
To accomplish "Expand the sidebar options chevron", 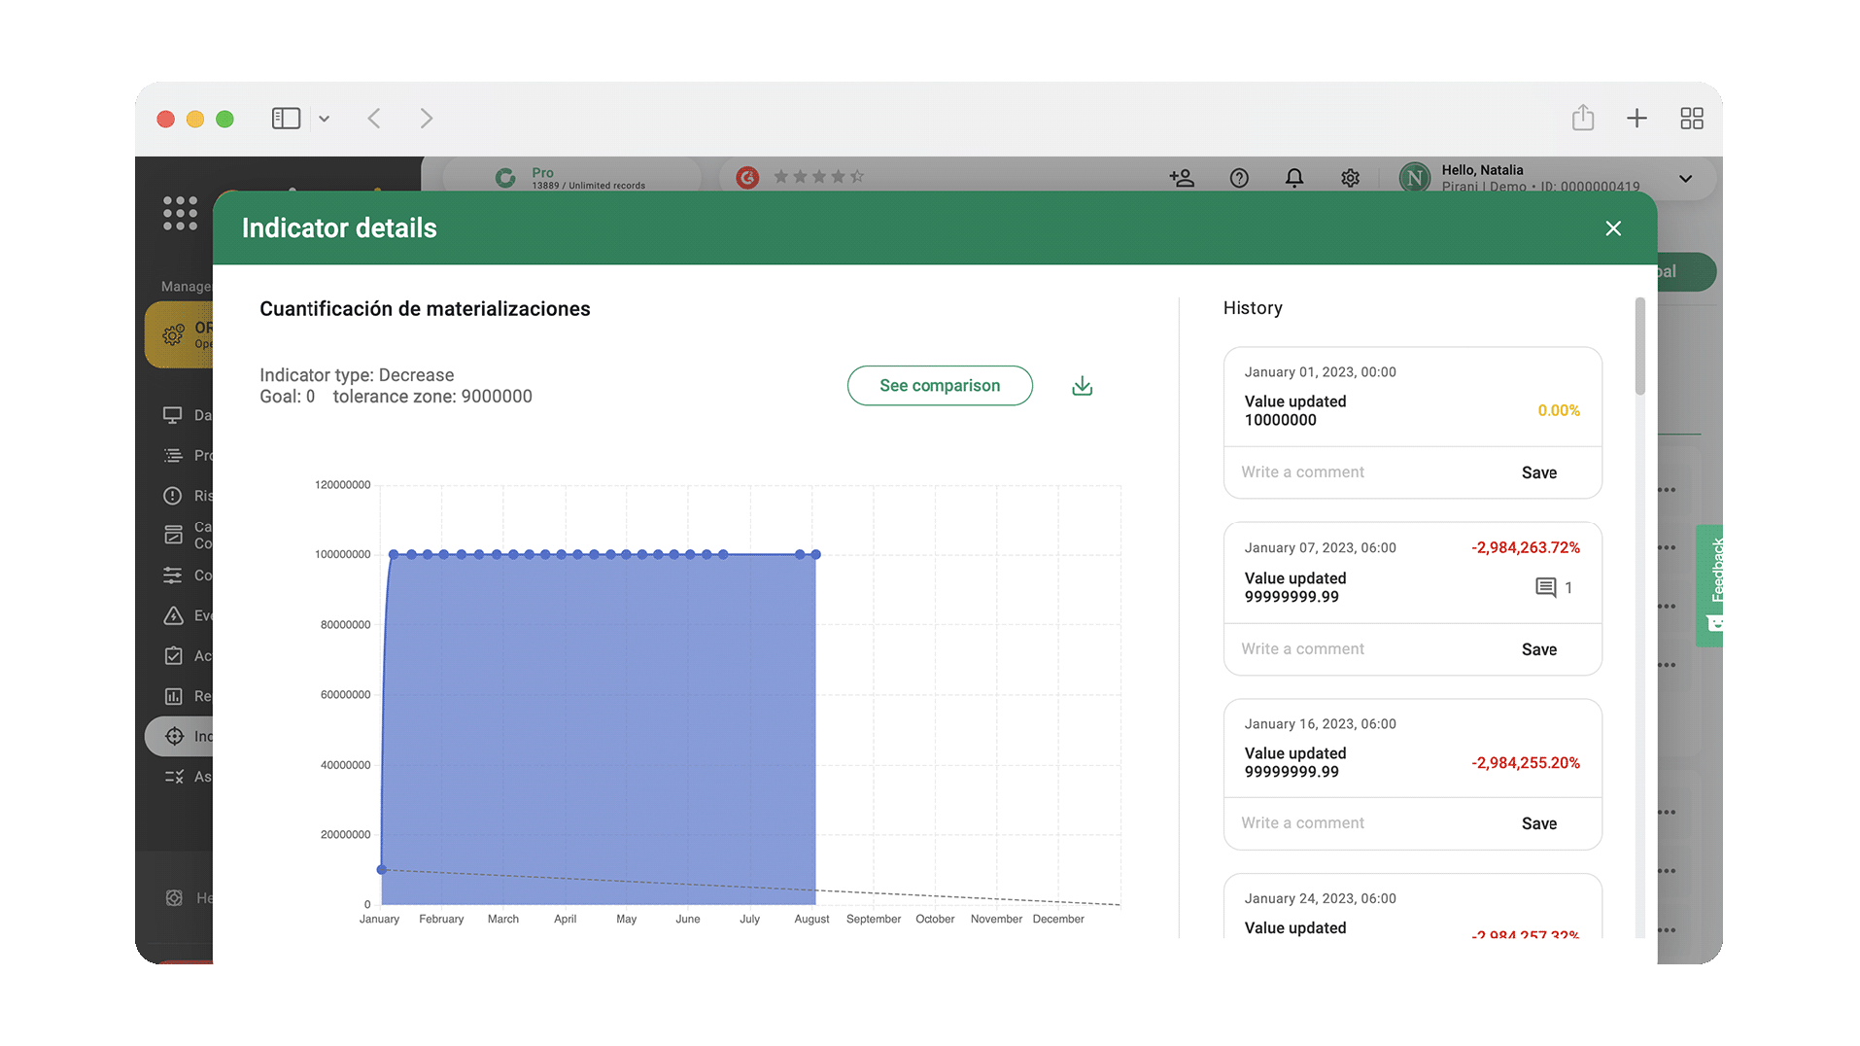I will (x=325, y=119).
